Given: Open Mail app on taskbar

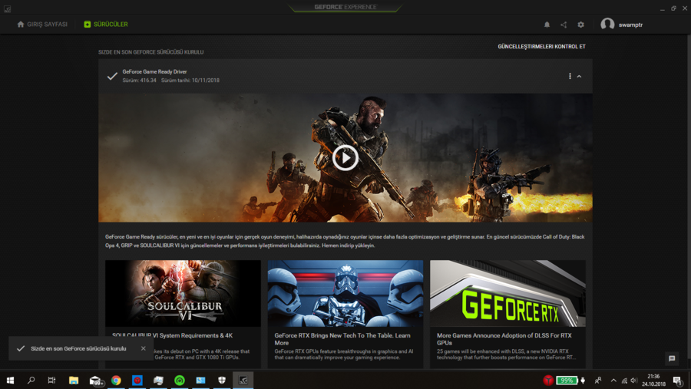Looking at the screenshot, I should (95, 381).
